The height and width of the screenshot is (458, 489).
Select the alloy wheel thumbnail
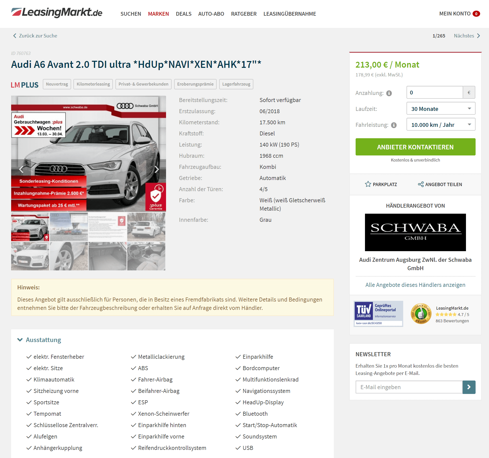[x=69, y=256]
